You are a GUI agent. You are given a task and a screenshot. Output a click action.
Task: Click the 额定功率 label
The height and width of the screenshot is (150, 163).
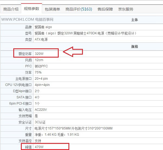25,54
